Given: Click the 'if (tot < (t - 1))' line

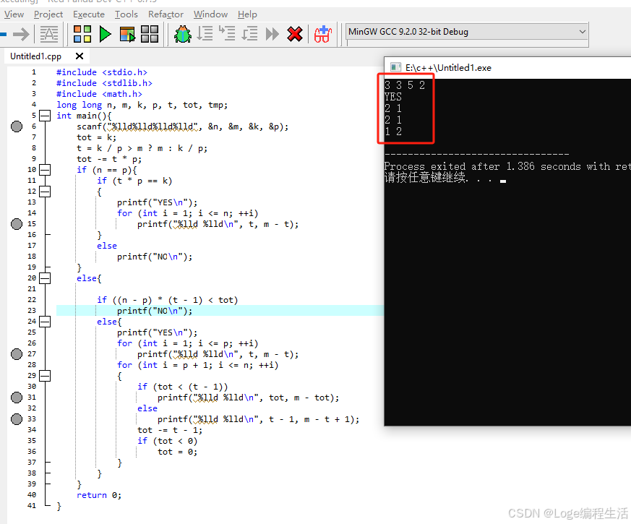Looking at the screenshot, I should (182, 387).
